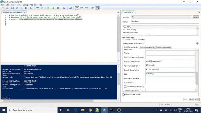
Task: Start PowerShell in separate window icon
Action: click(70, 8)
